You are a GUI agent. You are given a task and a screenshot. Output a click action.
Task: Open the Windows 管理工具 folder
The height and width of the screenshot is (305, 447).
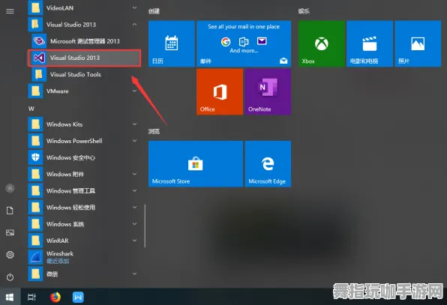point(85,191)
